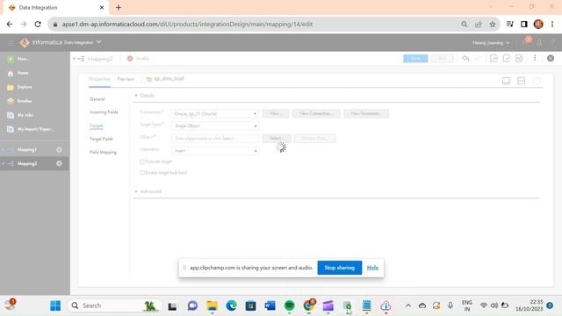Image resolution: width=562 pixels, height=316 pixels.
Task: Toggle the Truncate target checkbox
Action: 142,162
